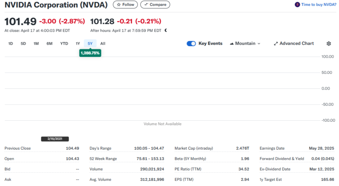Click the -0.21 (-0.21%) after-hours change

(x=139, y=21)
